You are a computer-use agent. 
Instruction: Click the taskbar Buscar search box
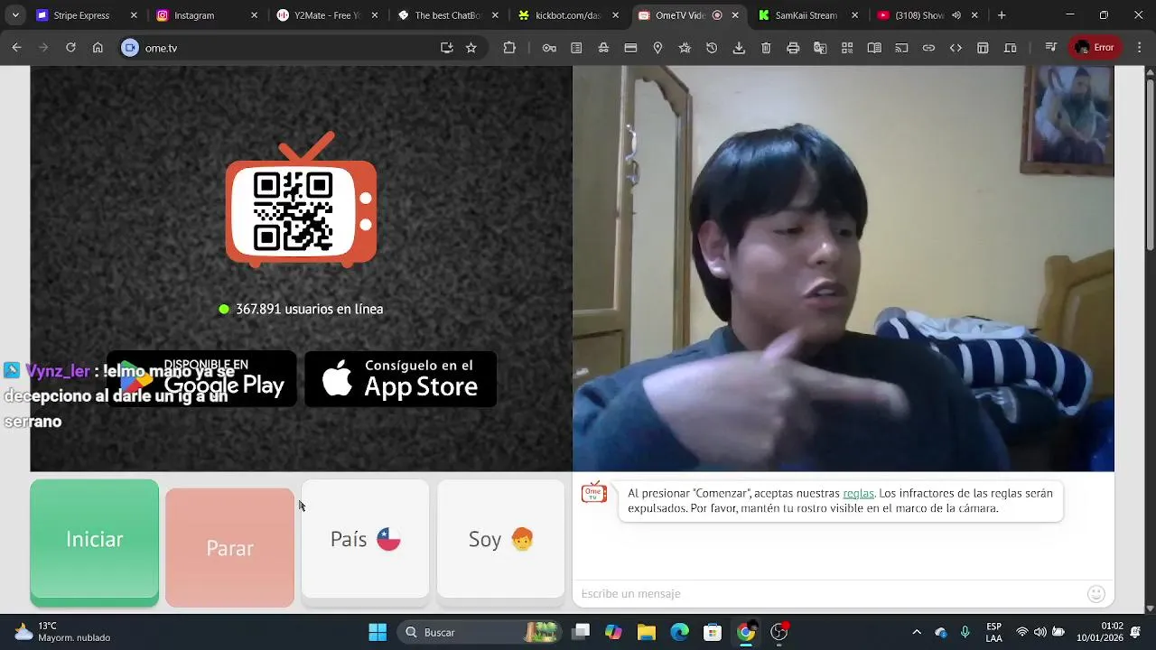pos(480,632)
